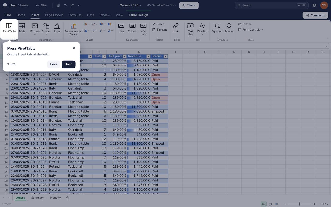Viewport: 331px width, 207px height.
Task: Close the Press PivotTable tip
Action: click(74, 48)
